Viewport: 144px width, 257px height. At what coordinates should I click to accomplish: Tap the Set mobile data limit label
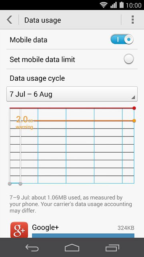42,59
